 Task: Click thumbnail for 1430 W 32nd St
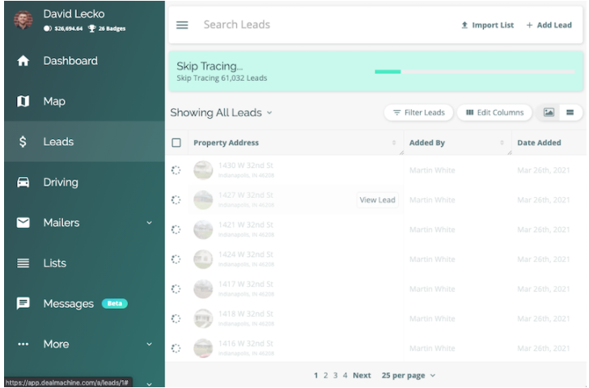click(x=203, y=171)
